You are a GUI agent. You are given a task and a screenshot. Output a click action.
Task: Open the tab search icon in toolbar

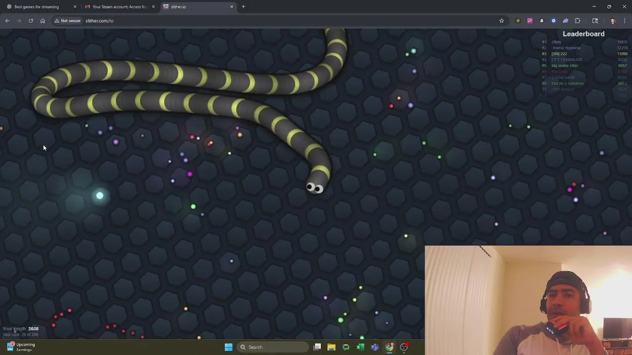[x=595, y=21]
